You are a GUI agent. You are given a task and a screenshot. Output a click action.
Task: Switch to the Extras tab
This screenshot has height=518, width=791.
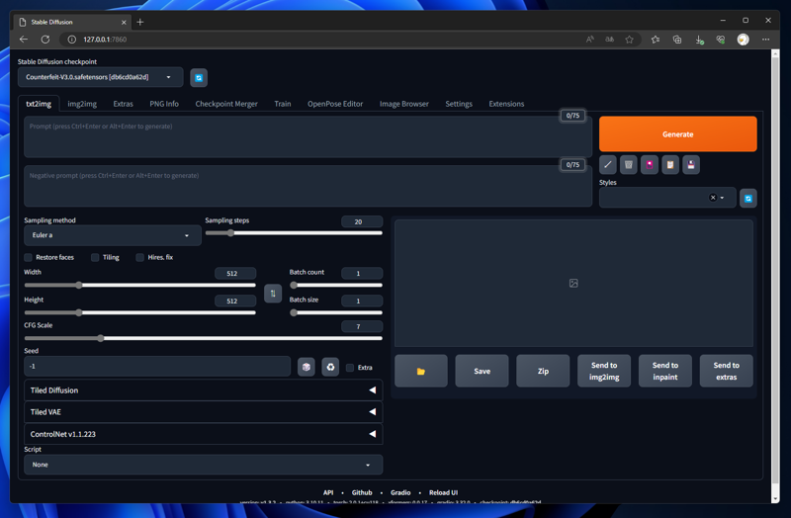pos(123,104)
